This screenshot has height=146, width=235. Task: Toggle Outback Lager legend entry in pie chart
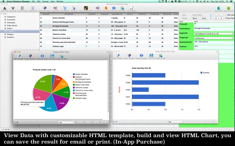80,98
